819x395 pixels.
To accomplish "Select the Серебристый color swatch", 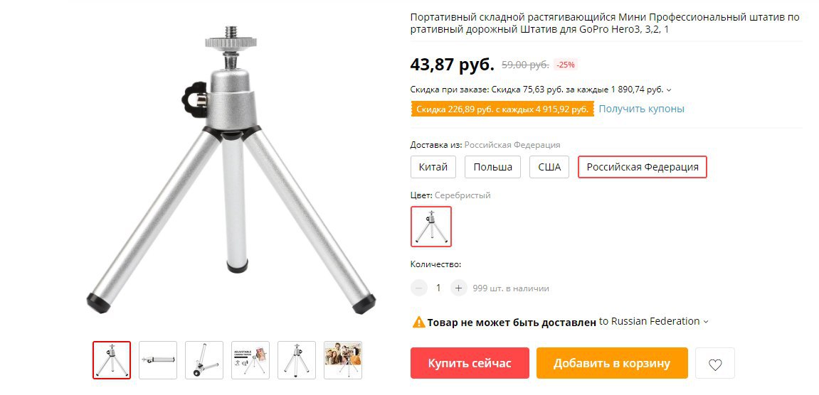I will 431,227.
